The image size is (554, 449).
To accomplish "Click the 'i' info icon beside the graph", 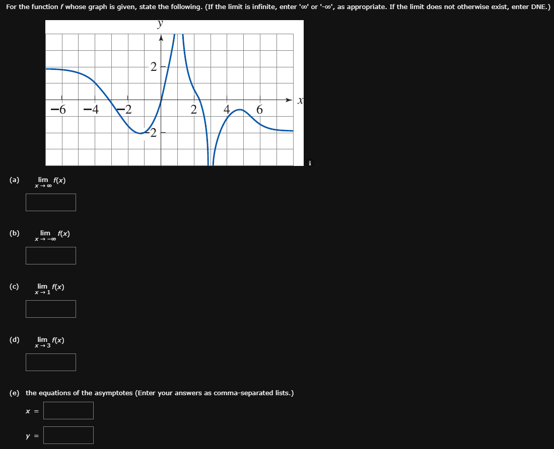I will coord(309,163).
